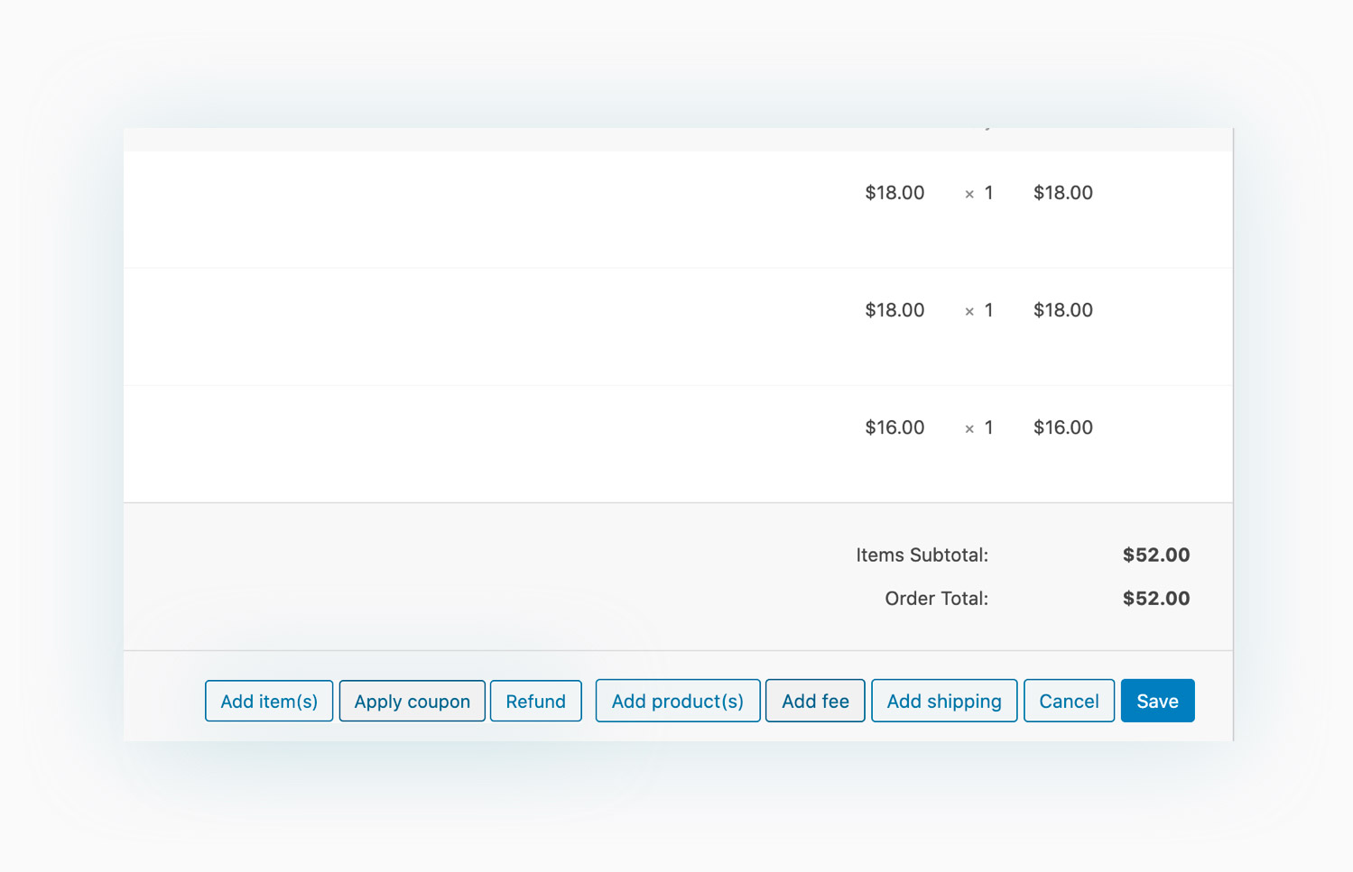Click the first row's $18.00 unit cost
Viewport: 1353px width, 872px height.
click(894, 193)
